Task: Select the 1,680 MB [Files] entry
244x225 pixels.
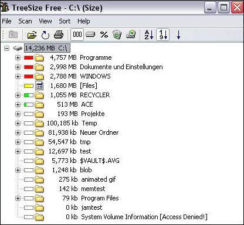Action: [73, 86]
